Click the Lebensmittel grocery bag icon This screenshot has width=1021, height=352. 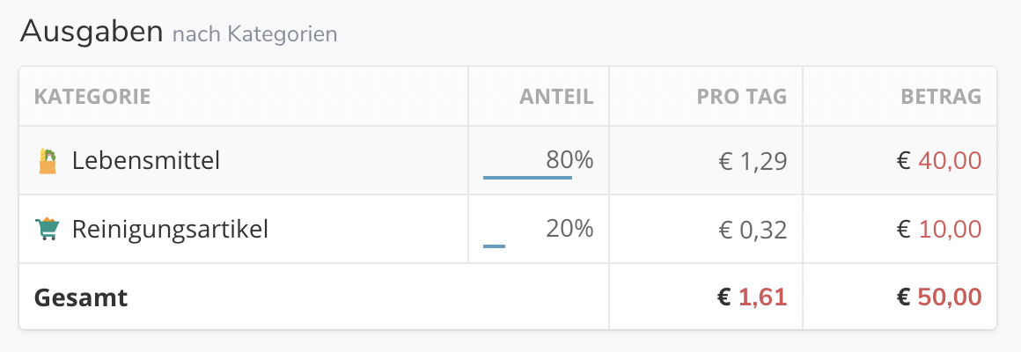(47, 161)
